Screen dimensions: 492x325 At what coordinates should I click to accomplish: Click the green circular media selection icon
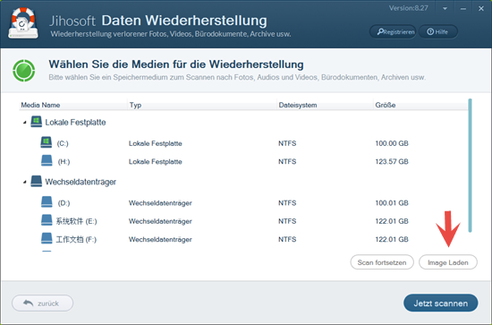(24, 71)
